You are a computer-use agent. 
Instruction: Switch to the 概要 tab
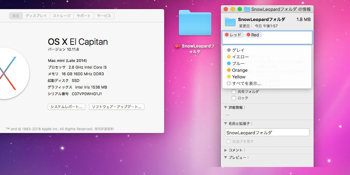pyautogui.click(x=16, y=16)
